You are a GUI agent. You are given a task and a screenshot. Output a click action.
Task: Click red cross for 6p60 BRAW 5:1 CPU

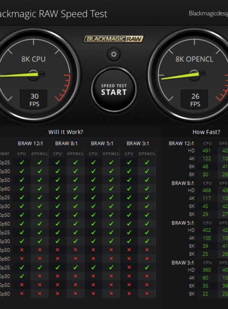point(93,259)
